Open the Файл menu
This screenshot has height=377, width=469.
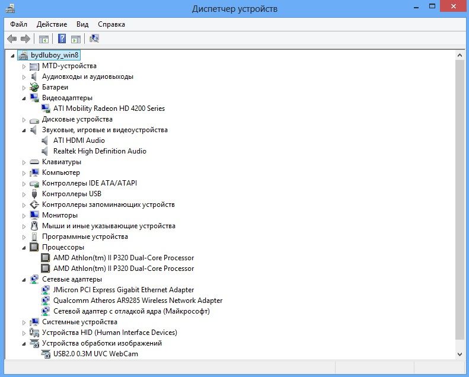[x=18, y=24]
